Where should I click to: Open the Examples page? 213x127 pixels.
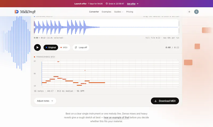coord(106,12)
